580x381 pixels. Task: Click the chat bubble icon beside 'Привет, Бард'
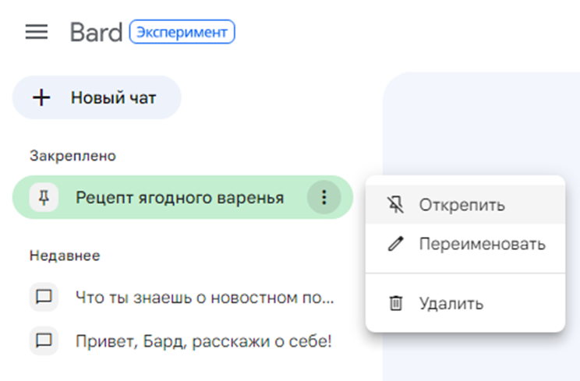[x=44, y=340]
